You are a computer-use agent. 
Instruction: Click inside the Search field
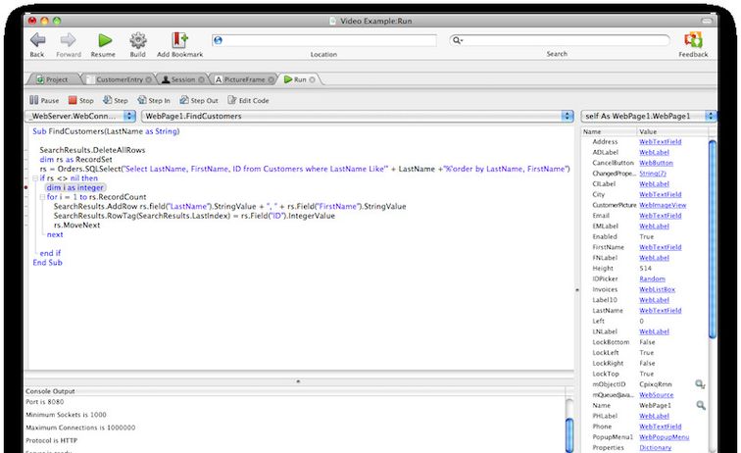pos(559,40)
